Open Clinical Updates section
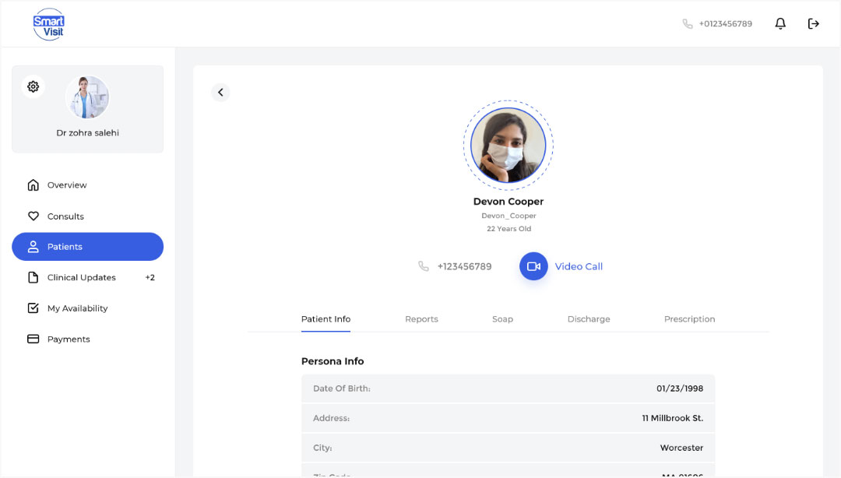This screenshot has width=841, height=478. (x=81, y=278)
